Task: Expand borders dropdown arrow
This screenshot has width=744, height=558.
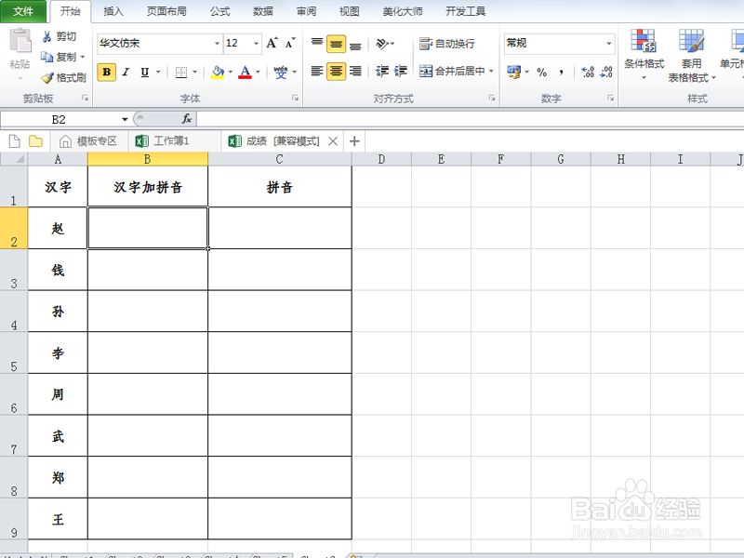Action: (194, 73)
